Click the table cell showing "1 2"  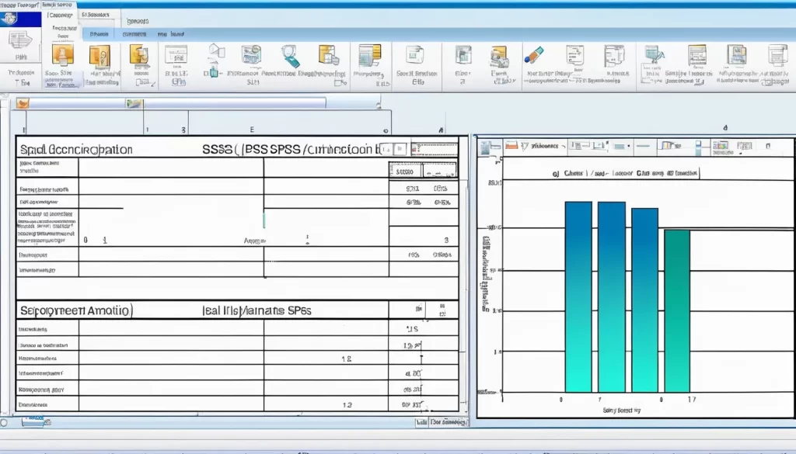click(326, 359)
